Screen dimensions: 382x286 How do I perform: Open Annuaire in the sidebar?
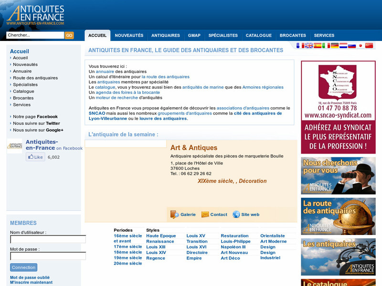click(x=22, y=71)
